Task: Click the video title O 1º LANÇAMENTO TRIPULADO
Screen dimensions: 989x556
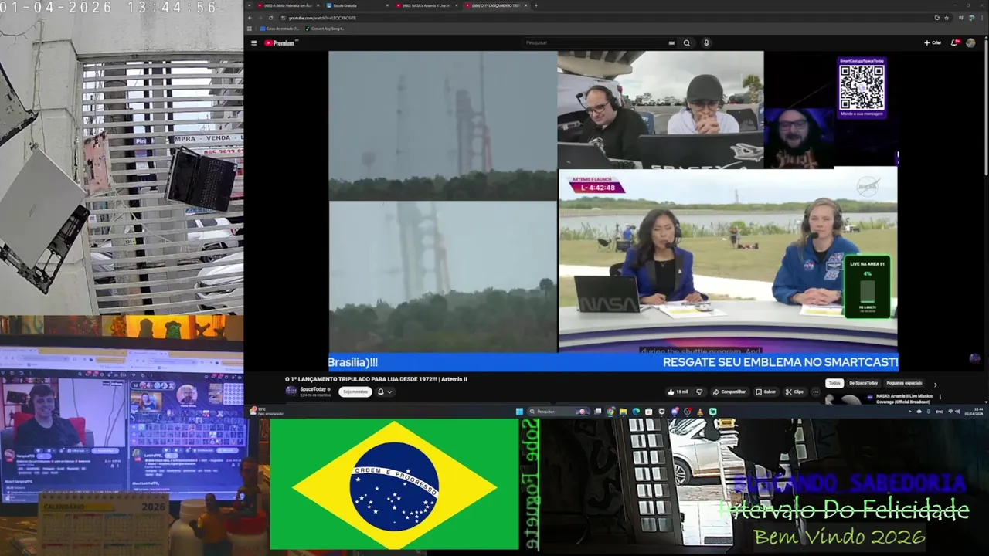Action: [x=376, y=379]
